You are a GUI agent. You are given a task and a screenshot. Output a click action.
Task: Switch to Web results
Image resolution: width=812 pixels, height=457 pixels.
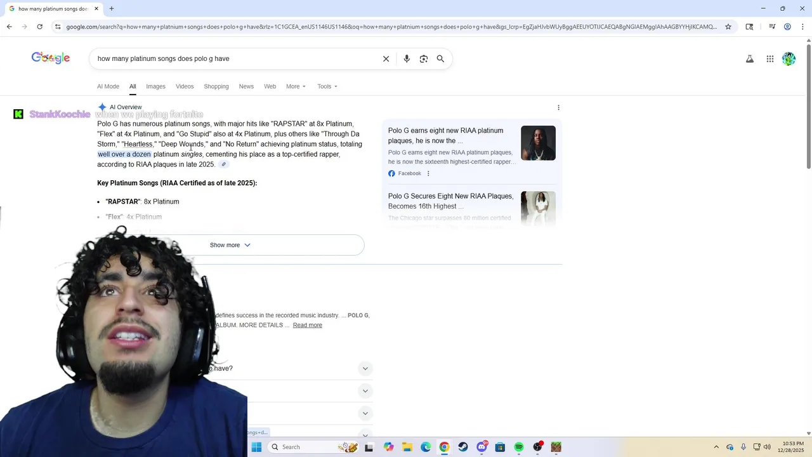pyautogui.click(x=270, y=86)
